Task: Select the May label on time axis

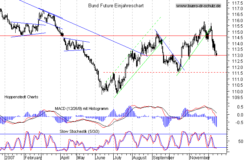Action: (x=81, y=158)
